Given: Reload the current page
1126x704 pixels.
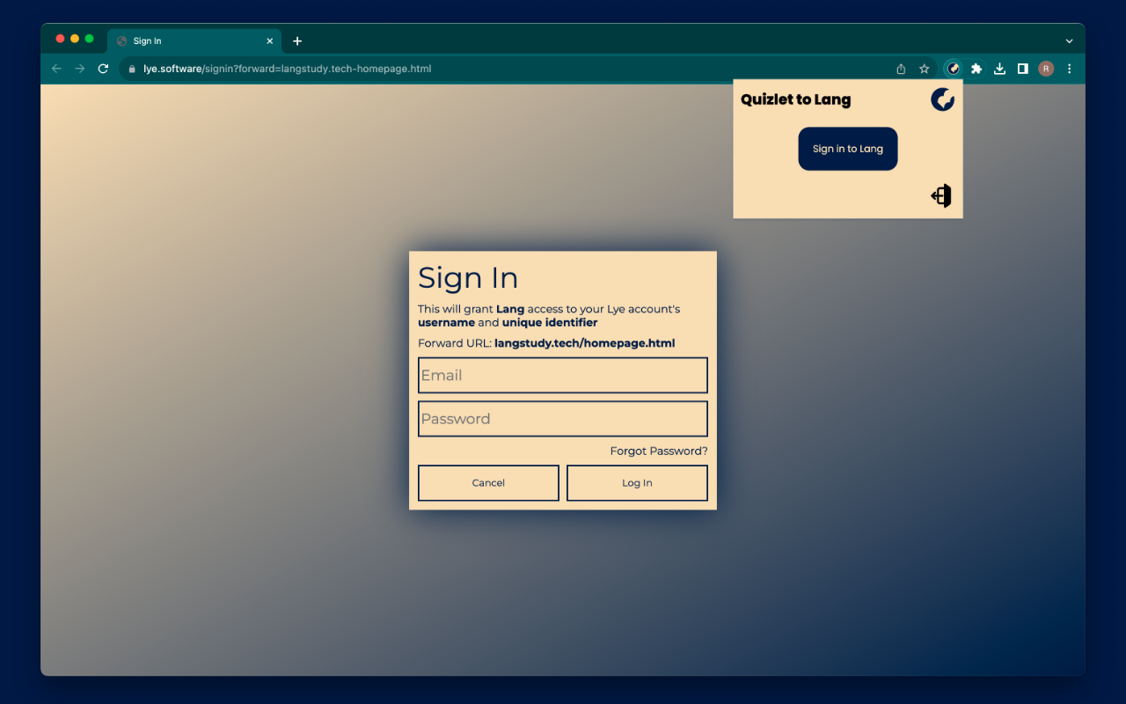Looking at the screenshot, I should click(103, 69).
